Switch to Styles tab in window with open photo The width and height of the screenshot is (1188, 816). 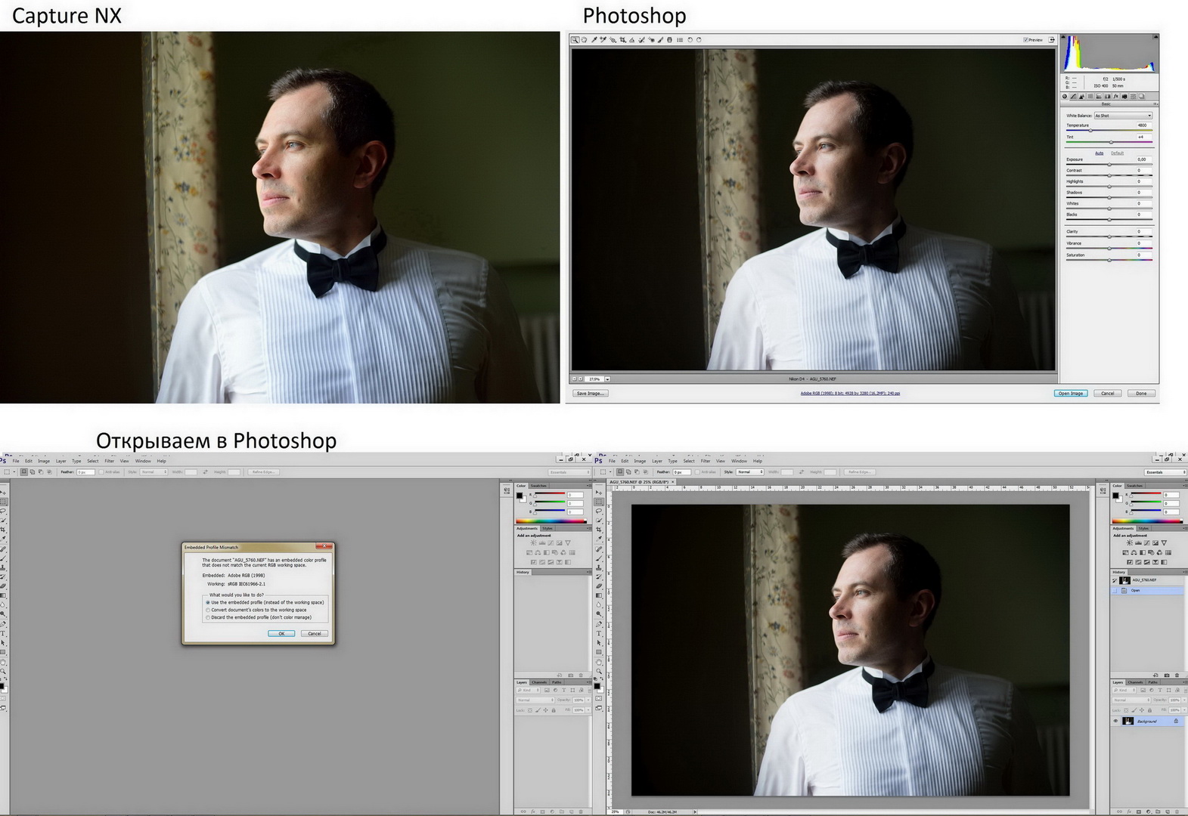point(1143,528)
